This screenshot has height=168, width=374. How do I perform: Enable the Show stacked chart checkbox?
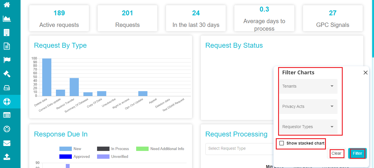[x=282, y=143]
